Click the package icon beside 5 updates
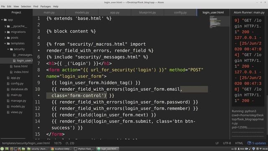This screenshot has height=151, width=268. pyautogui.click(x=249, y=143)
